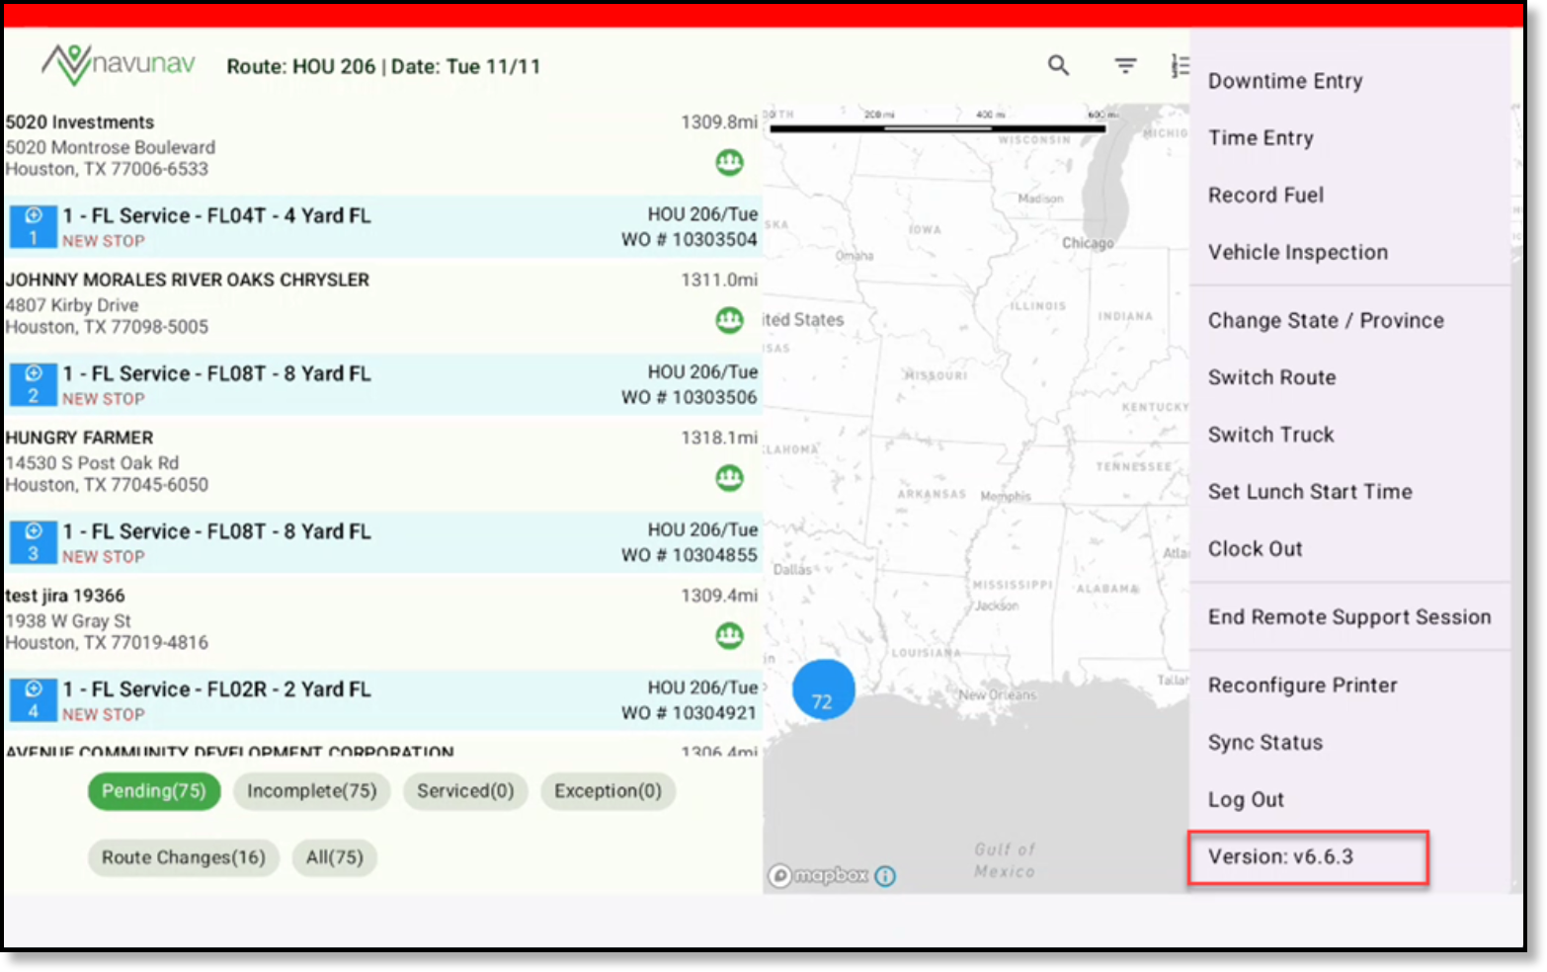Click Clock Out in the menu
Screen dimensions: 1547x972
tap(1255, 549)
